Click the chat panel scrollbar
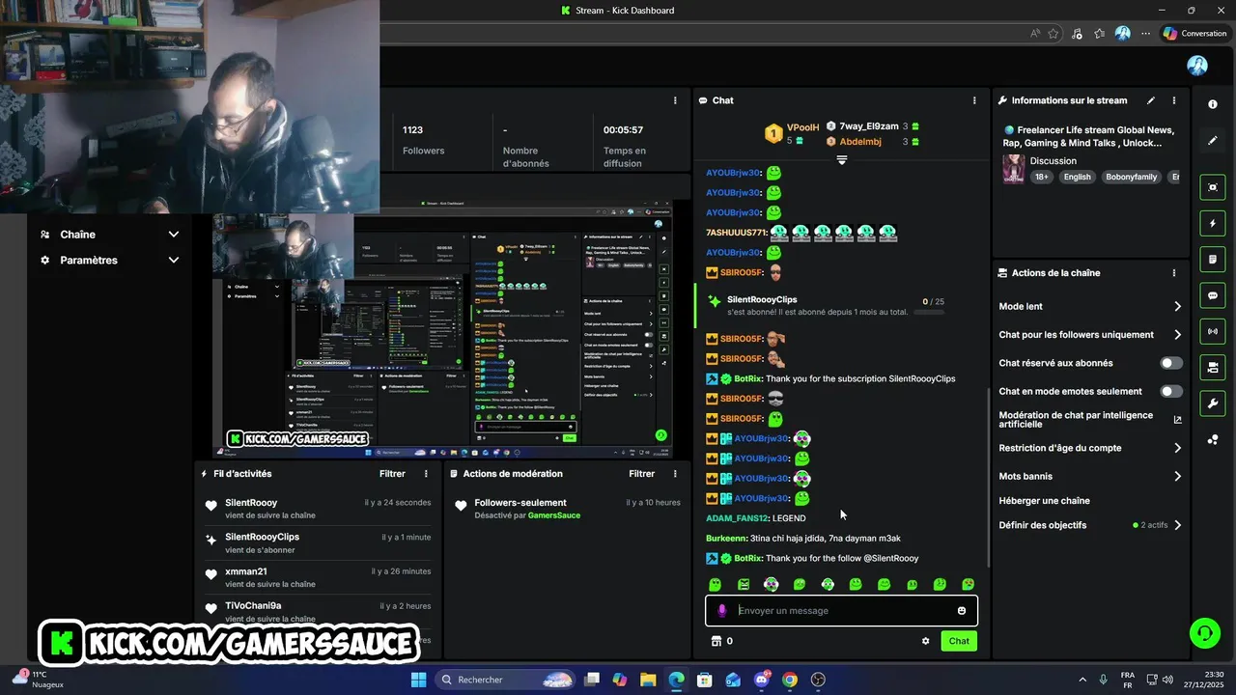Image resolution: width=1236 pixels, height=695 pixels. click(987, 478)
